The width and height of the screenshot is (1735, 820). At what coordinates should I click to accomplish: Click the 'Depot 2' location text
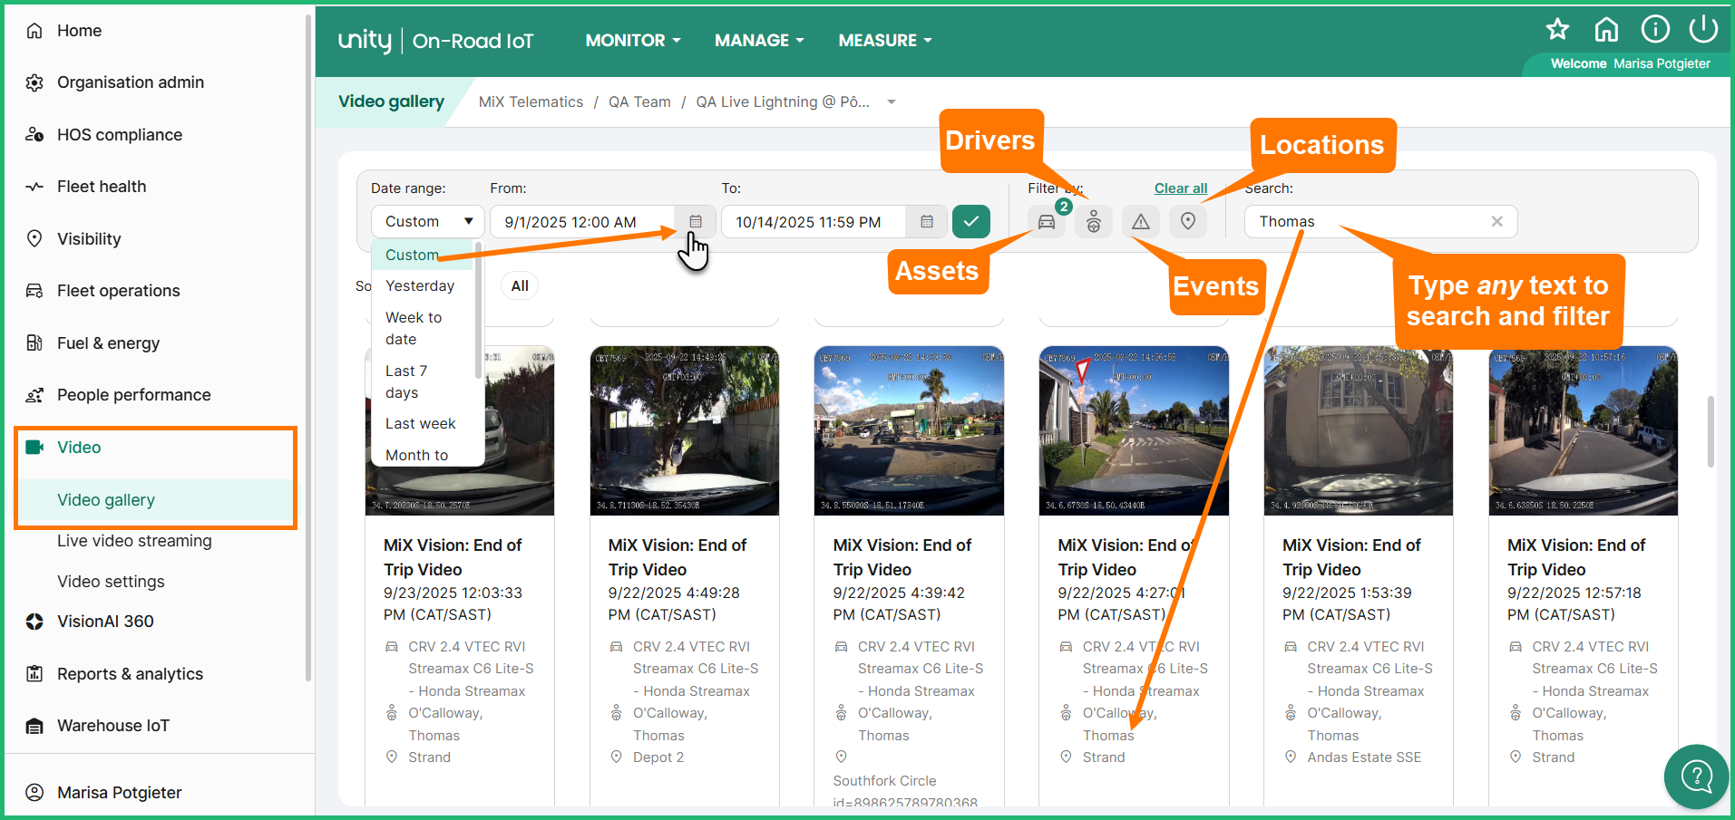658,757
